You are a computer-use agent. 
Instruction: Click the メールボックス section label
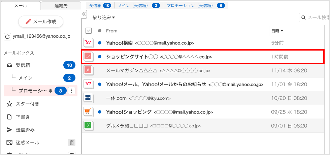pos(19,53)
